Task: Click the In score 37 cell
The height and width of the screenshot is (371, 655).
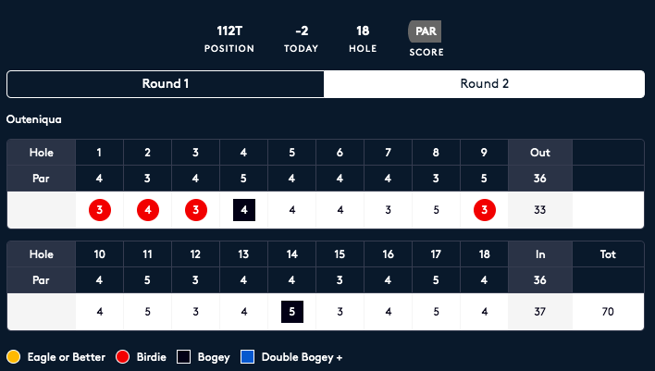Action: (540, 312)
